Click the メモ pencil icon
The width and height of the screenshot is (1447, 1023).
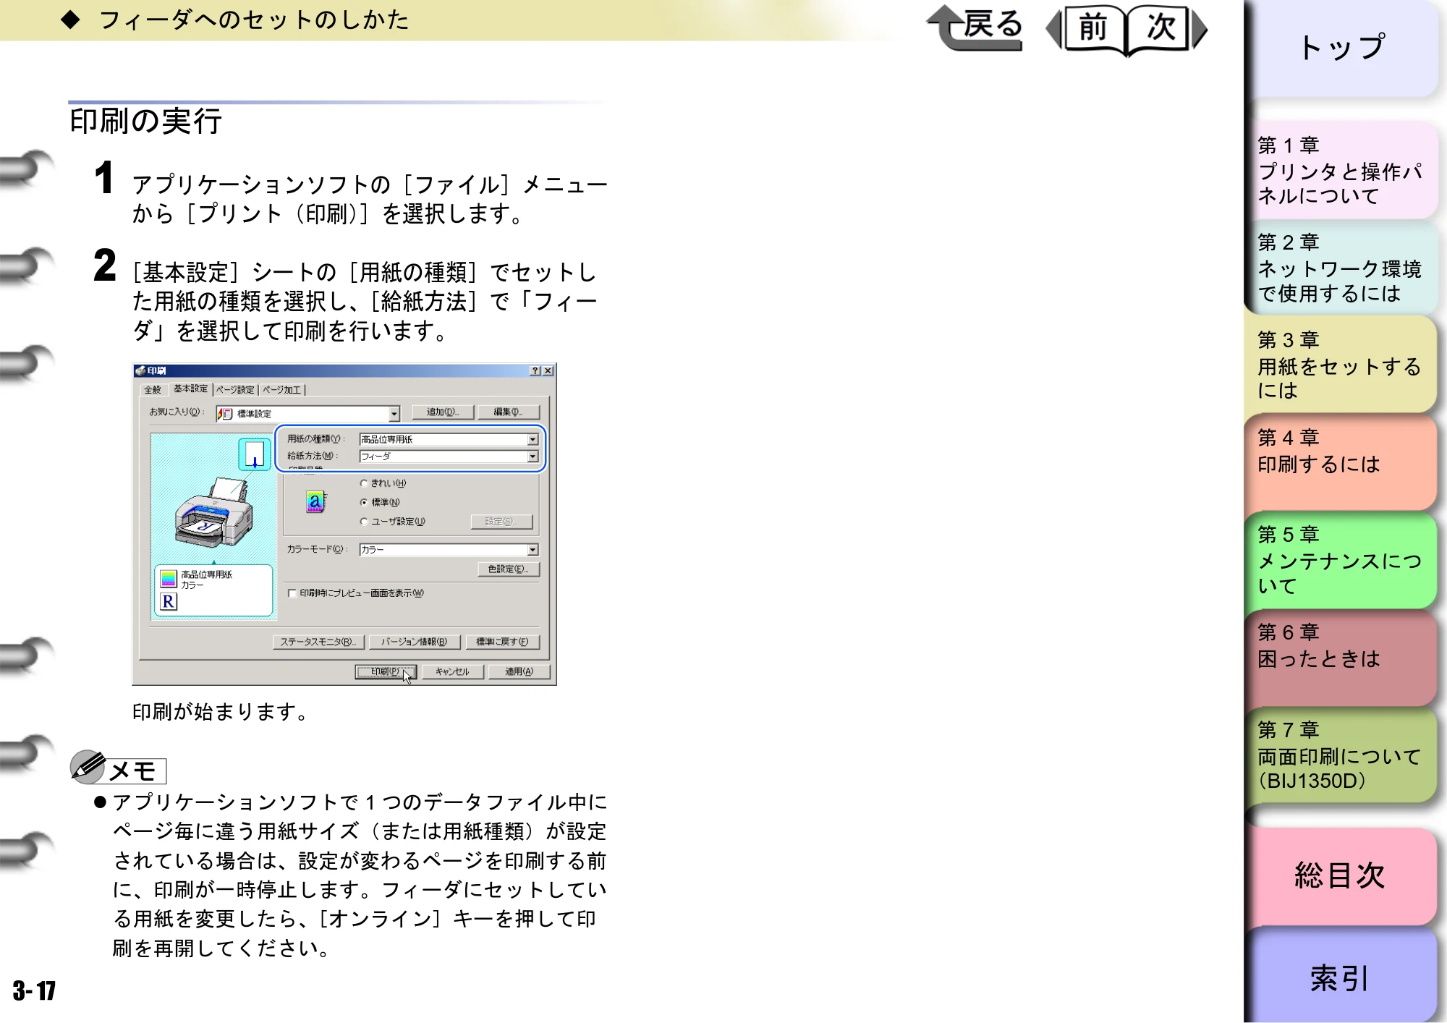pos(88,767)
